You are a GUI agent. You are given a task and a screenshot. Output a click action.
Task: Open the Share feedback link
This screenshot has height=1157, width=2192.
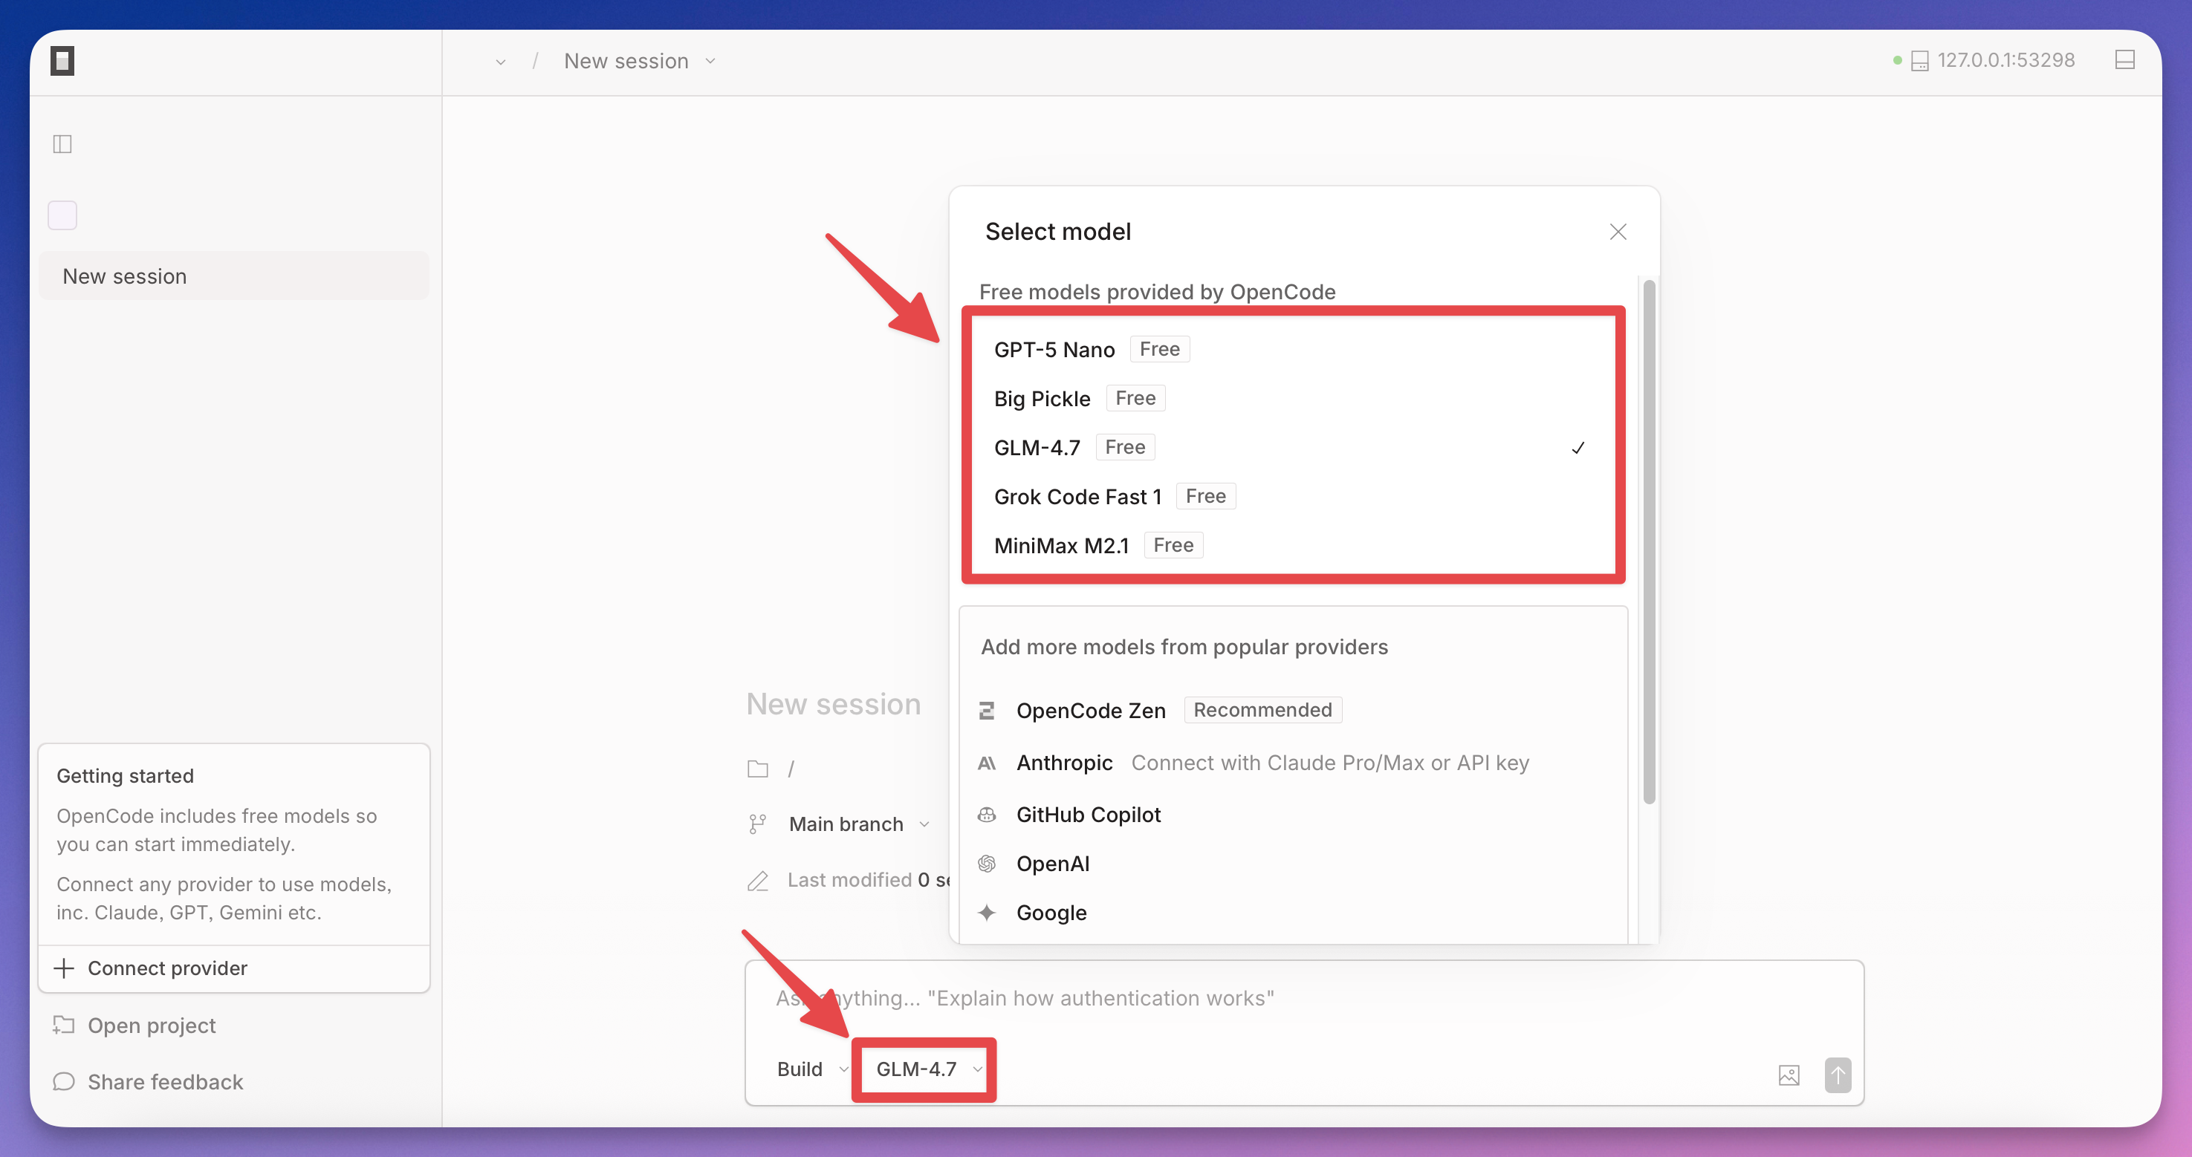point(165,1081)
